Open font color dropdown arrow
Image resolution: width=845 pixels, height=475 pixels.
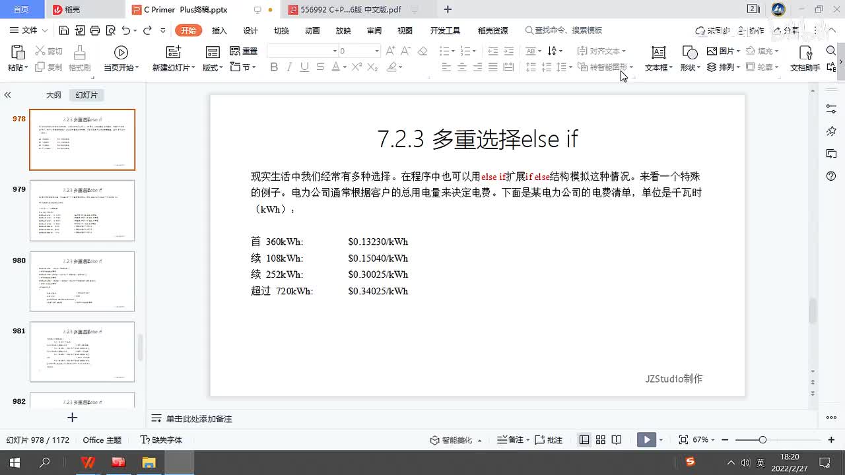pyautogui.click(x=345, y=67)
